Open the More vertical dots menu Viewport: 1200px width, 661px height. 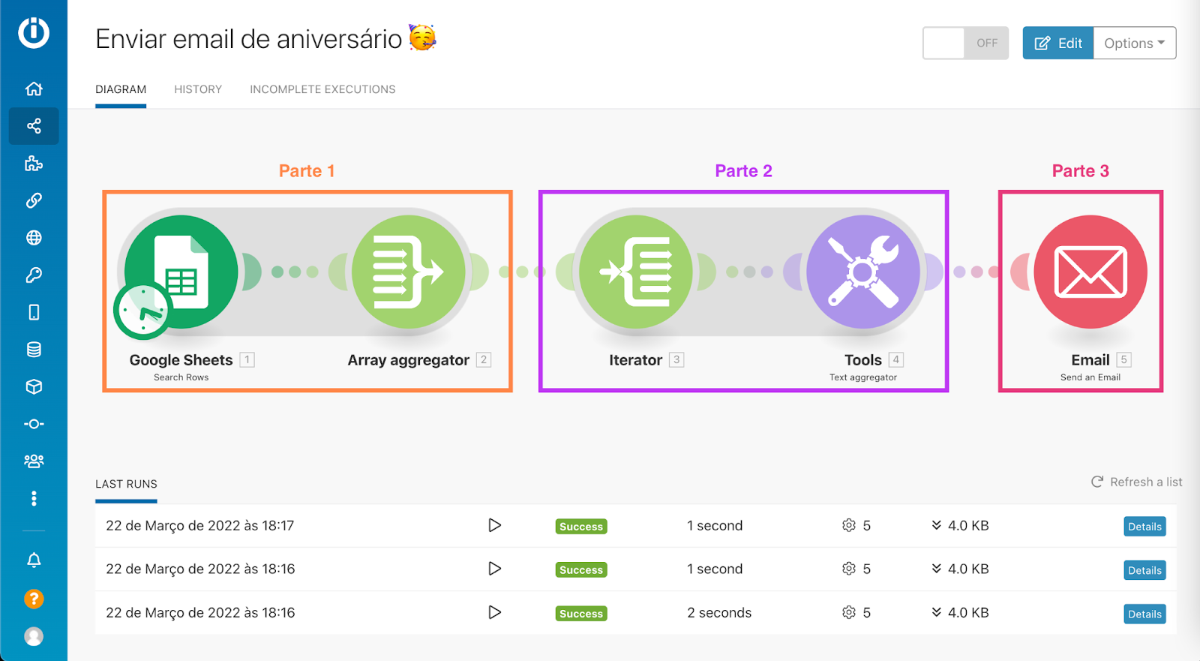click(x=34, y=498)
